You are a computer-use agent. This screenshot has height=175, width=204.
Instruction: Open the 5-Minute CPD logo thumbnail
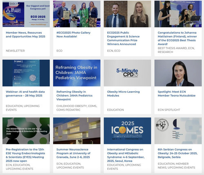click(x=127, y=73)
